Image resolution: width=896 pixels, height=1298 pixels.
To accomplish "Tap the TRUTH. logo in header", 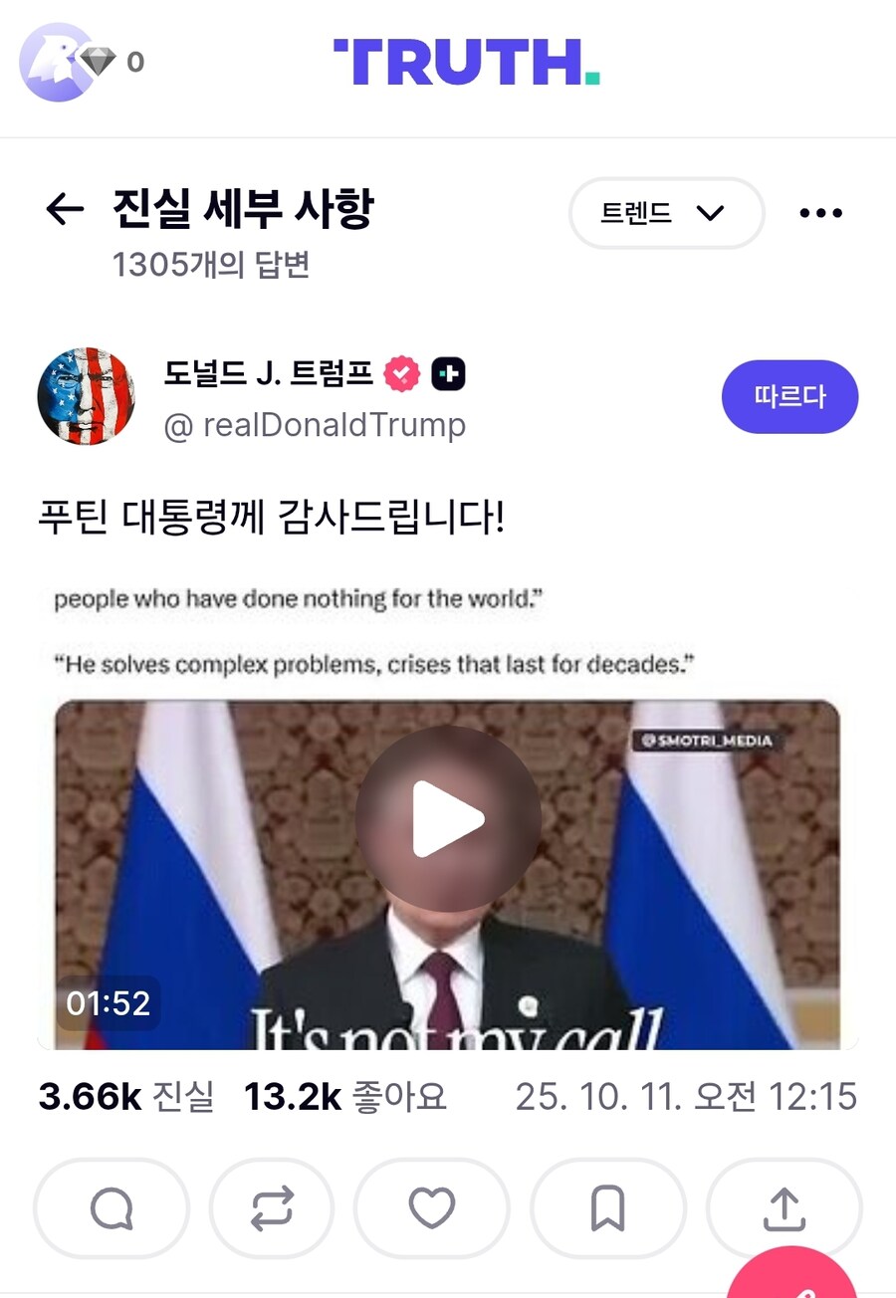I will (x=467, y=63).
